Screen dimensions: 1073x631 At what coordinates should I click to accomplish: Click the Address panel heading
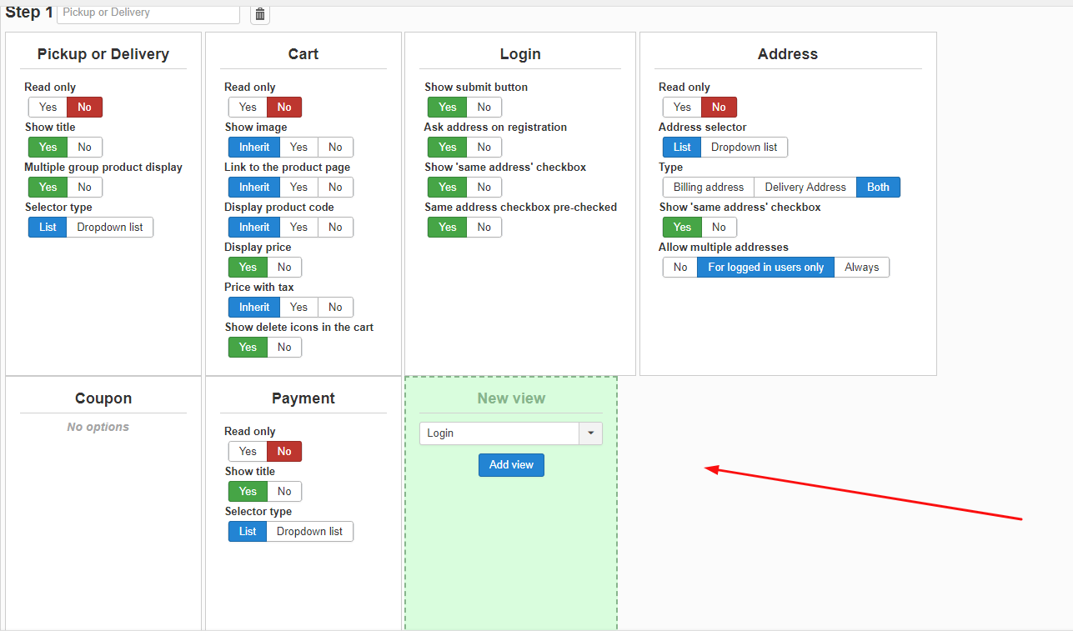pos(788,54)
